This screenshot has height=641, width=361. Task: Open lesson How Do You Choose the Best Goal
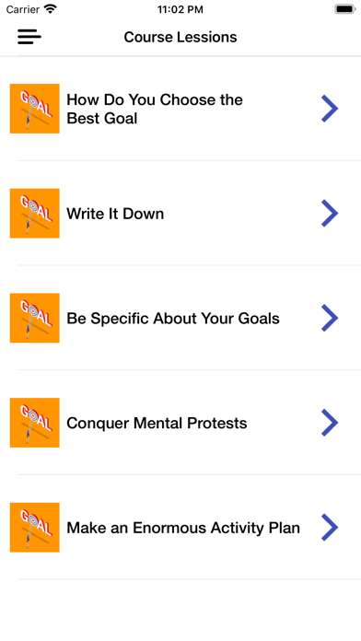(155, 110)
